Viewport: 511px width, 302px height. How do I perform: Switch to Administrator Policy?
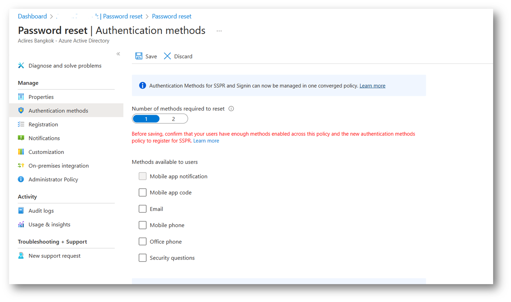point(53,179)
